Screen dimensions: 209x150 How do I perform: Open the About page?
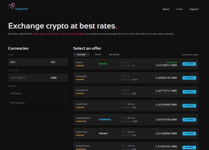coord(166,9)
